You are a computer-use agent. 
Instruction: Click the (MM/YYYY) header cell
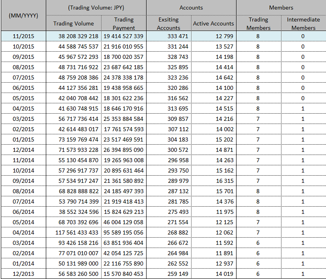23,15
